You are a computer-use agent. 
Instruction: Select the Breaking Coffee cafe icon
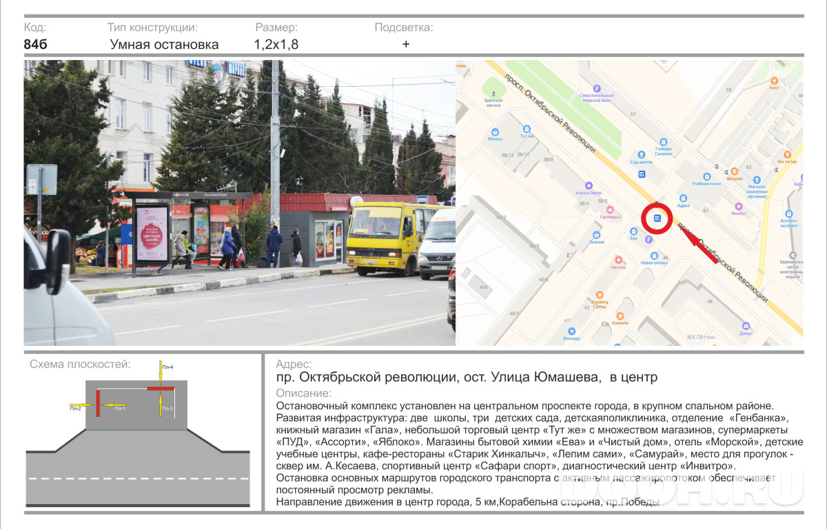pyautogui.click(x=599, y=293)
